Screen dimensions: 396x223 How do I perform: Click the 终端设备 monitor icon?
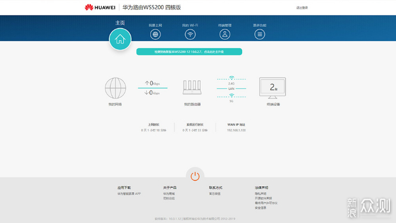point(273,88)
